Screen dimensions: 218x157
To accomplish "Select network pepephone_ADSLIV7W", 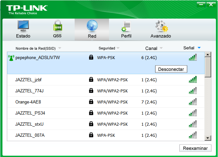I will (106, 63).
